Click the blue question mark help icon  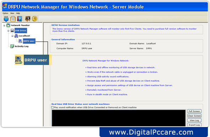point(20,19)
